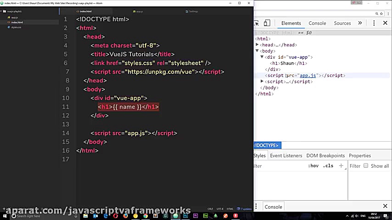The height and width of the screenshot is (220, 392).
Task: Close the console drawer with the X
Action: click(x=385, y=206)
